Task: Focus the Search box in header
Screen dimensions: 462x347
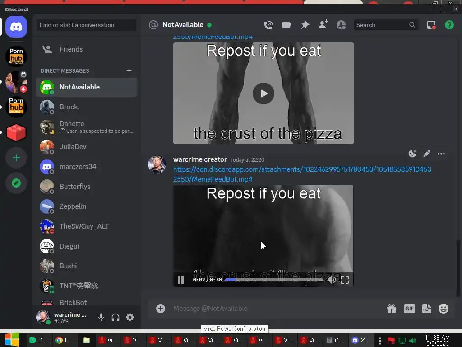Action: (386, 25)
